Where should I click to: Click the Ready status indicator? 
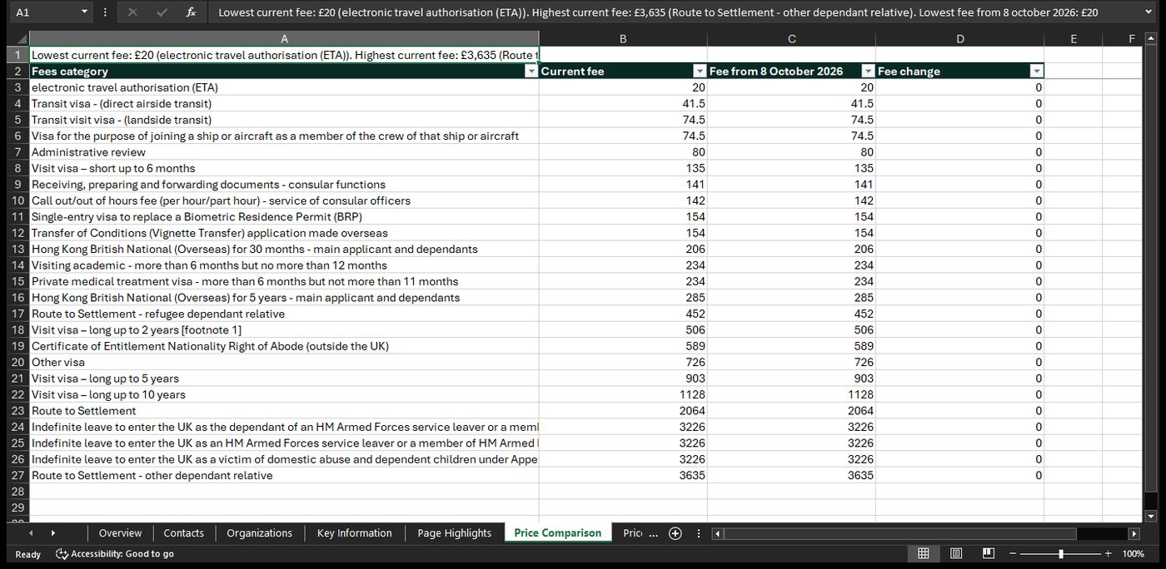click(27, 554)
